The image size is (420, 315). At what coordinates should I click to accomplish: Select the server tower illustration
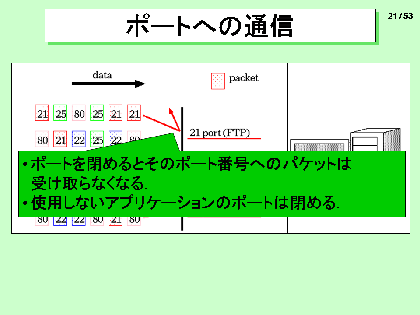click(375, 140)
